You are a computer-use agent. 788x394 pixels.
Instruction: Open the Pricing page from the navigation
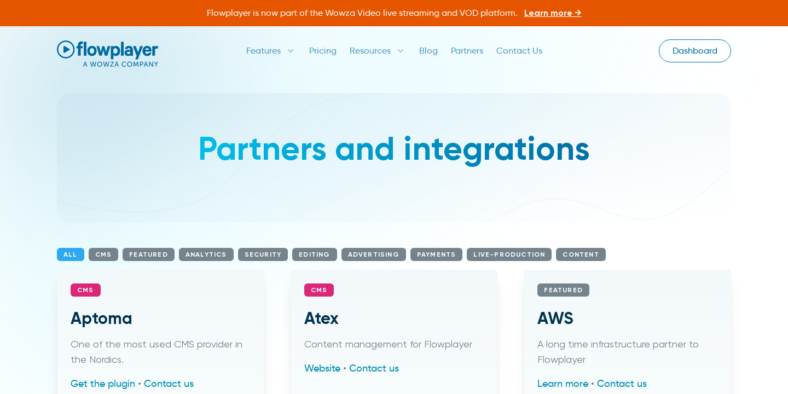click(x=323, y=51)
